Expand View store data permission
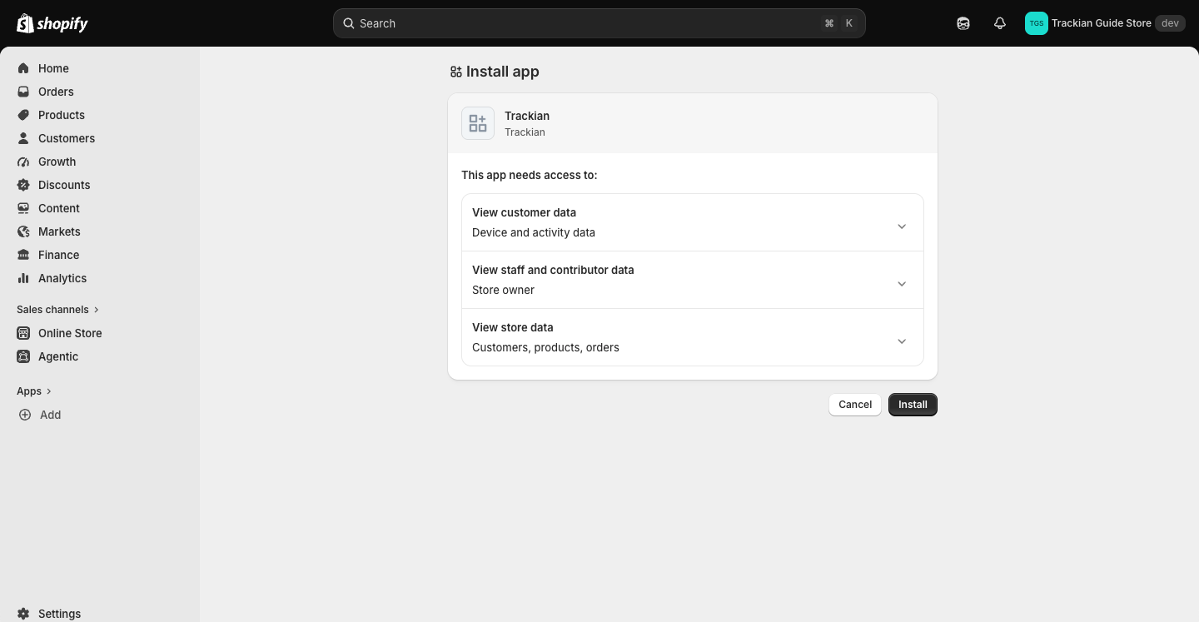 (x=693, y=337)
